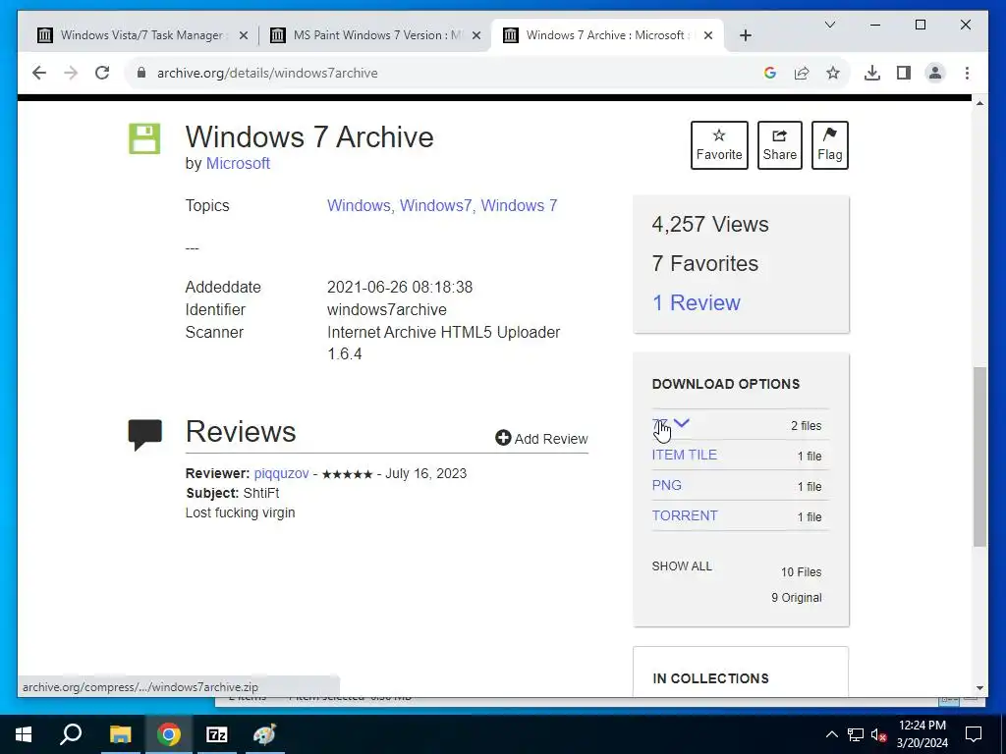This screenshot has height=754, width=1006.
Task: Open the Chrome profile avatar
Action: coord(935,73)
